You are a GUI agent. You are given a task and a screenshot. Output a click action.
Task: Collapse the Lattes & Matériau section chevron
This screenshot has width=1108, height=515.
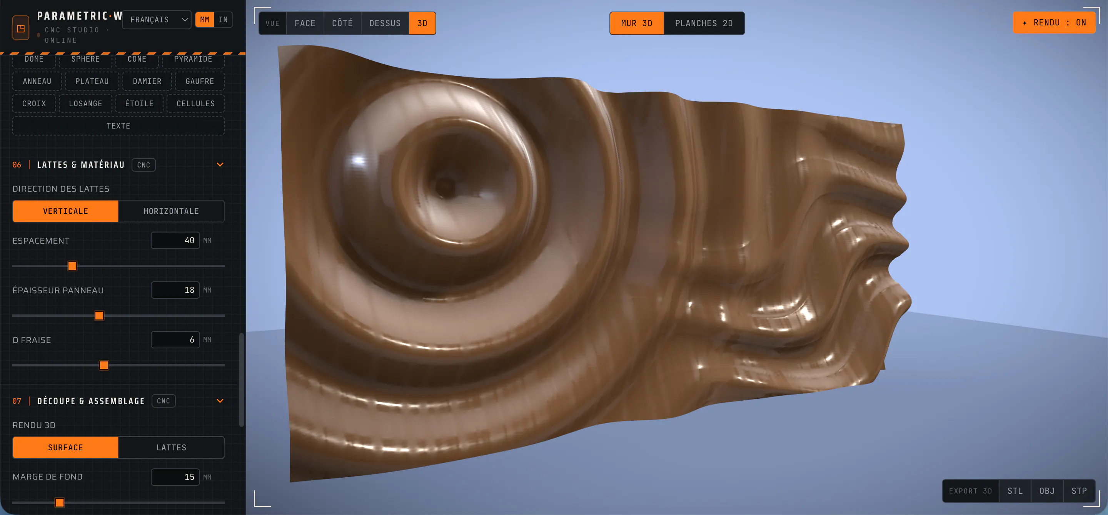220,165
